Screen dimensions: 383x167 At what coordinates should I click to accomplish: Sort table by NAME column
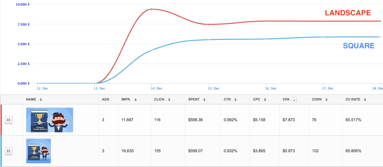[x=40, y=100]
